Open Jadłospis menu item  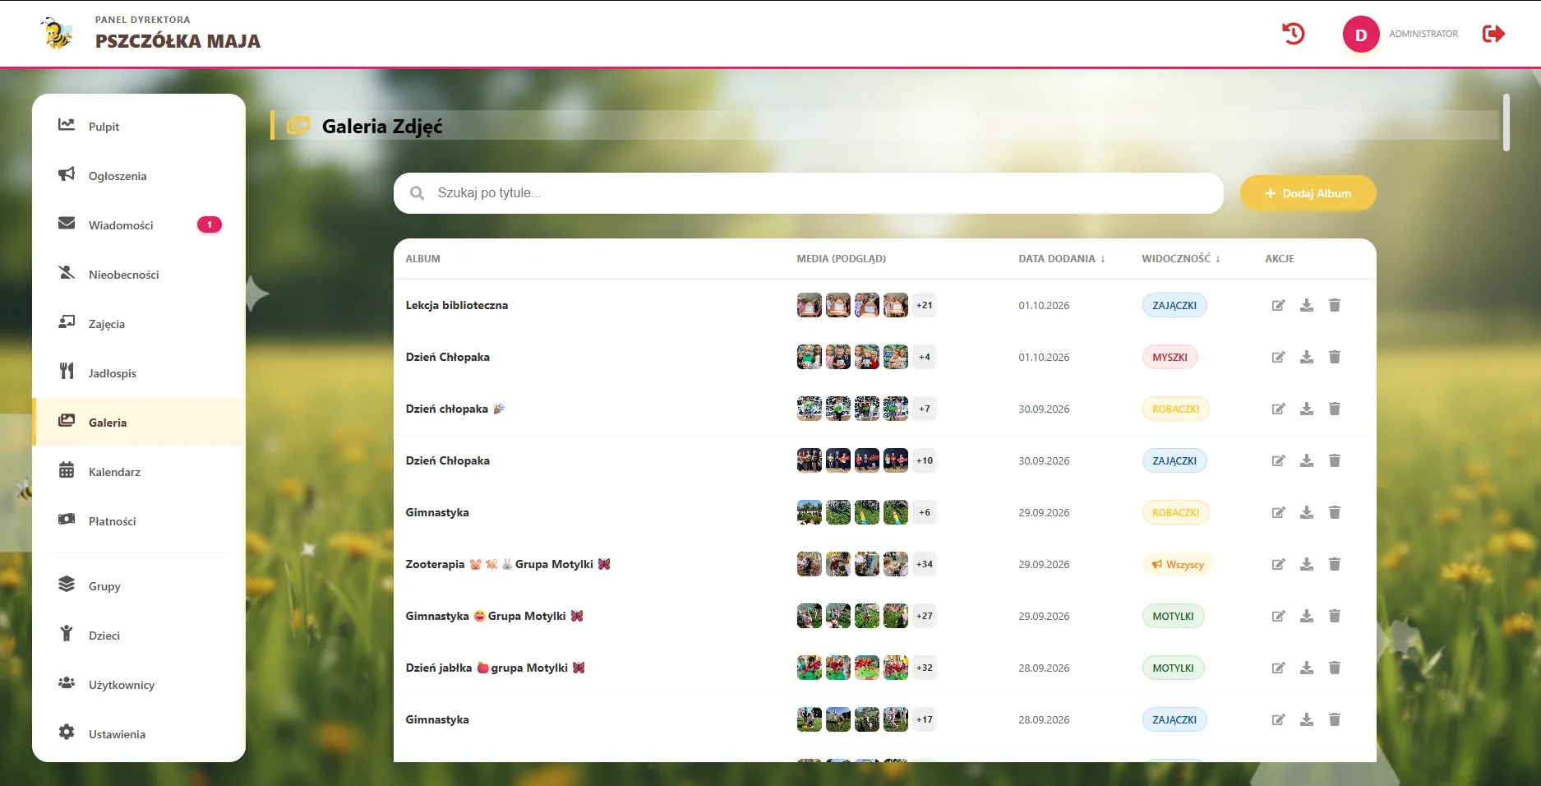139,373
